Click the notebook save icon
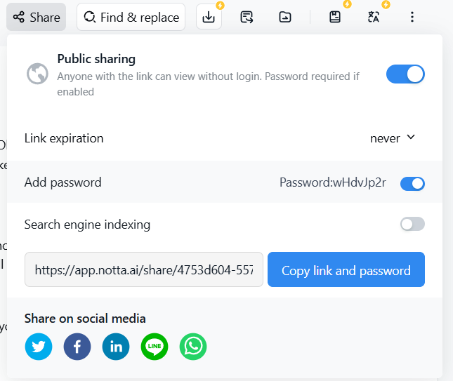 pyautogui.click(x=335, y=17)
